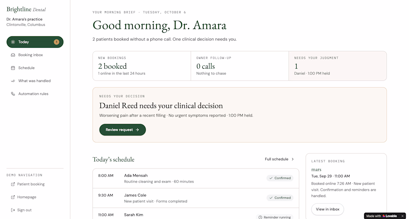Screen dimensions: 409x219
Task: Click the calendar icon next to Schedule
Action: 13,68
